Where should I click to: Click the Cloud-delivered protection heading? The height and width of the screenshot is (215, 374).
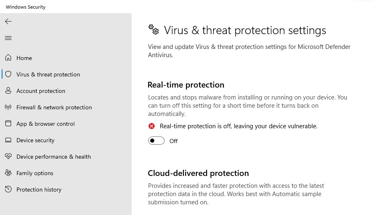[x=198, y=173]
